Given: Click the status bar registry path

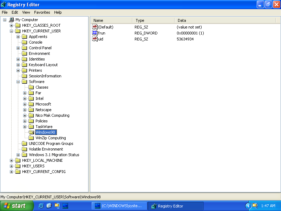Looking at the screenshot, I should (x=51, y=197).
